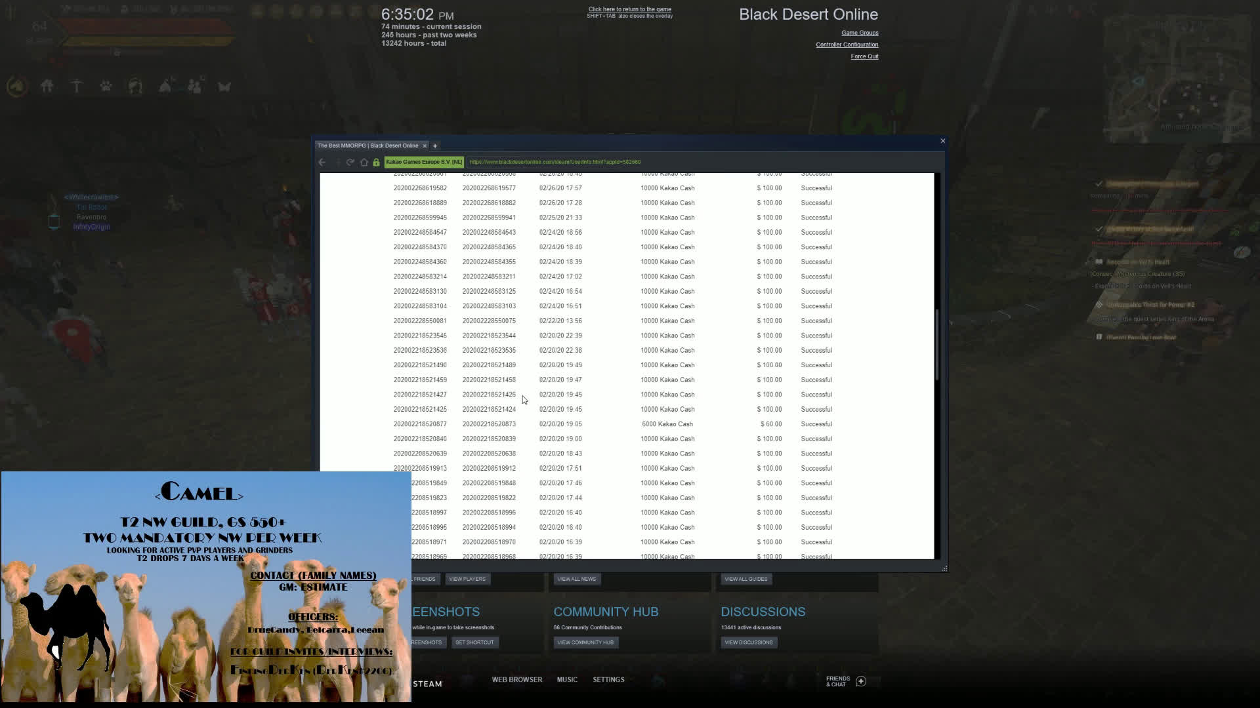Close the overlay web browser window
This screenshot has height=708, width=1260.
click(x=942, y=141)
